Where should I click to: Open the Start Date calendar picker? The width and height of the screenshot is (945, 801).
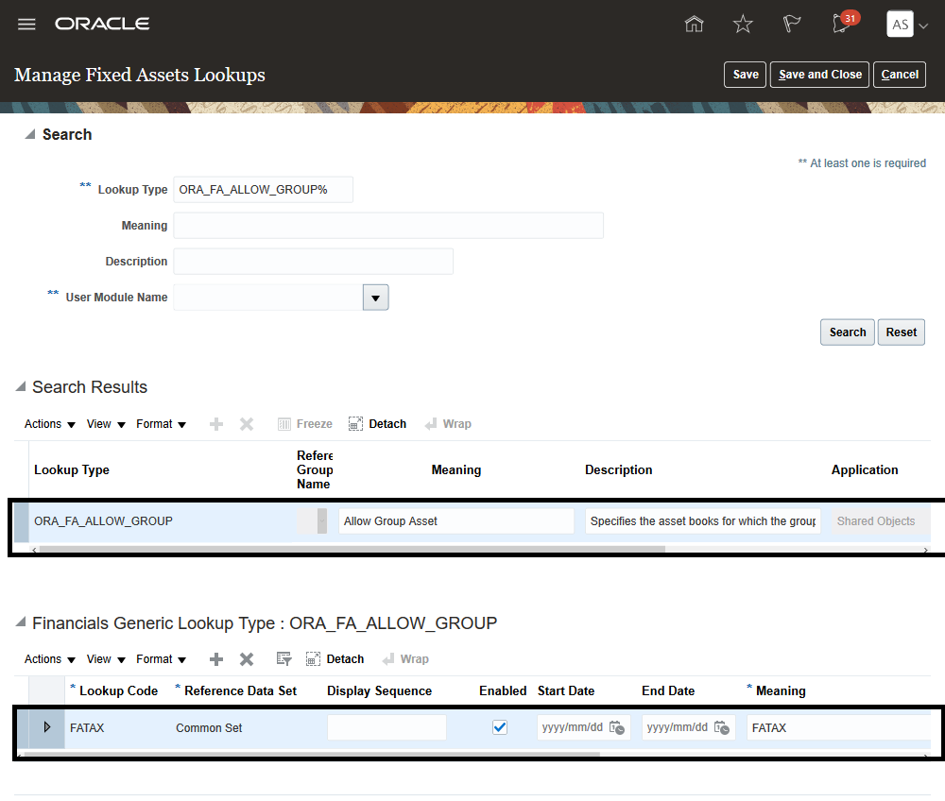617,727
